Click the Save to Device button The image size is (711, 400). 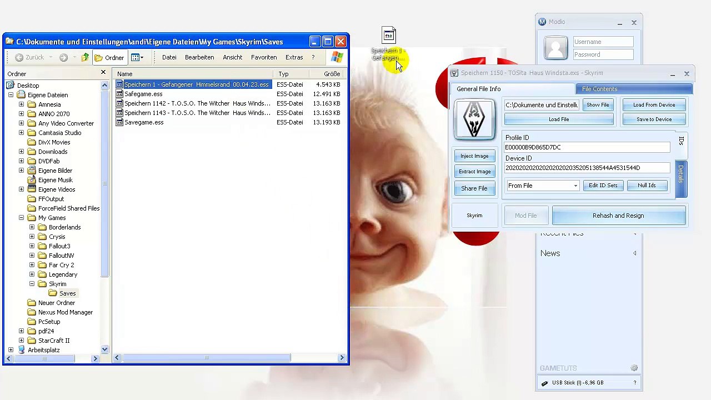point(654,119)
